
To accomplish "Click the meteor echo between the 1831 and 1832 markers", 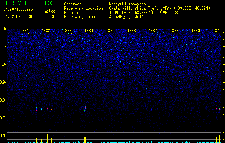I will [x=37, y=109].
